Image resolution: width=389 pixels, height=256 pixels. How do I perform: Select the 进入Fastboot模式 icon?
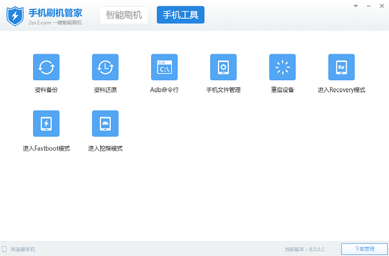pyautogui.click(x=46, y=123)
